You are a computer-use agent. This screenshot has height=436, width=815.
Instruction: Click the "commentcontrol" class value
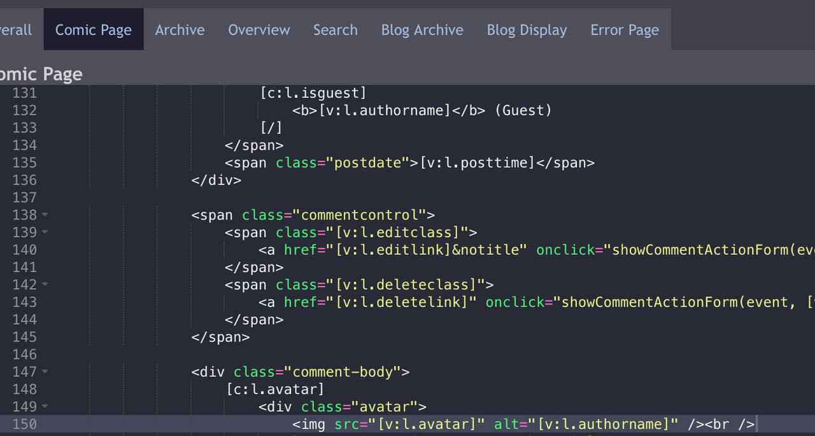pos(360,215)
